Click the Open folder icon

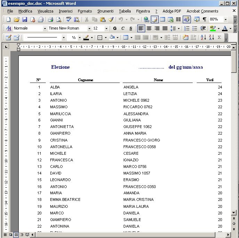16,19
